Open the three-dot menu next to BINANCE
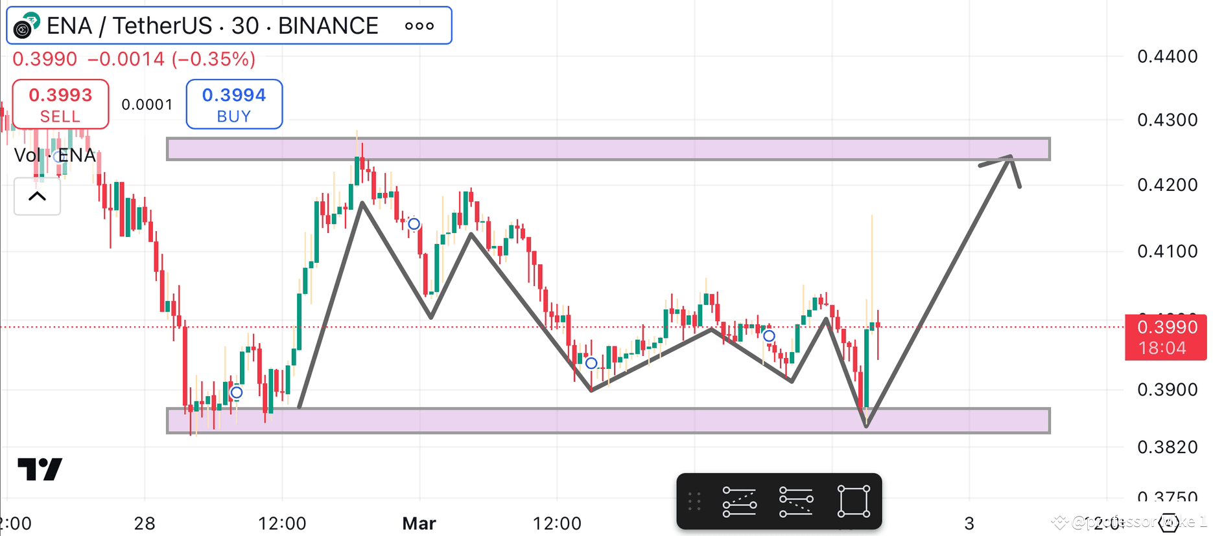Image resolution: width=1213 pixels, height=536 pixels. [x=419, y=26]
